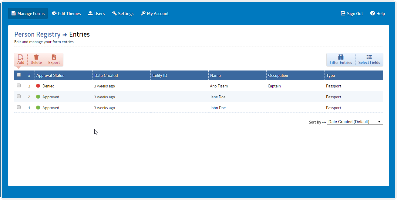The height and width of the screenshot is (200, 397).
Task: Open the Users management section
Action: click(96, 13)
